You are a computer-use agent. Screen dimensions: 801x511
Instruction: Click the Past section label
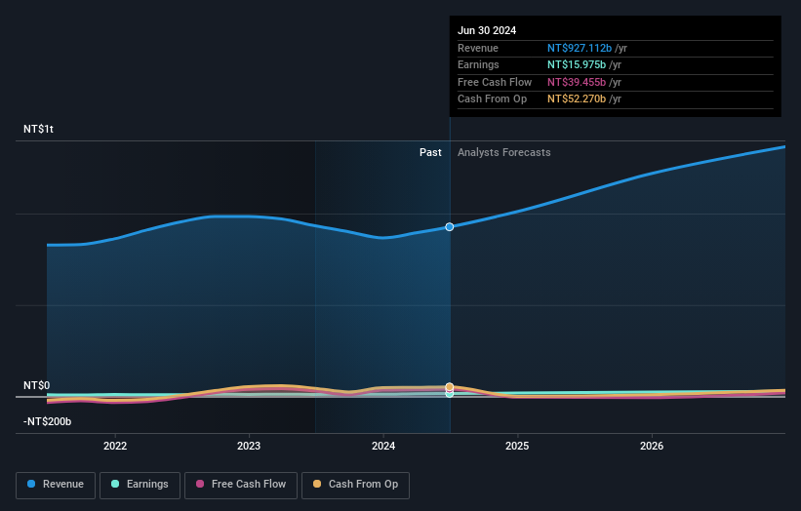430,152
